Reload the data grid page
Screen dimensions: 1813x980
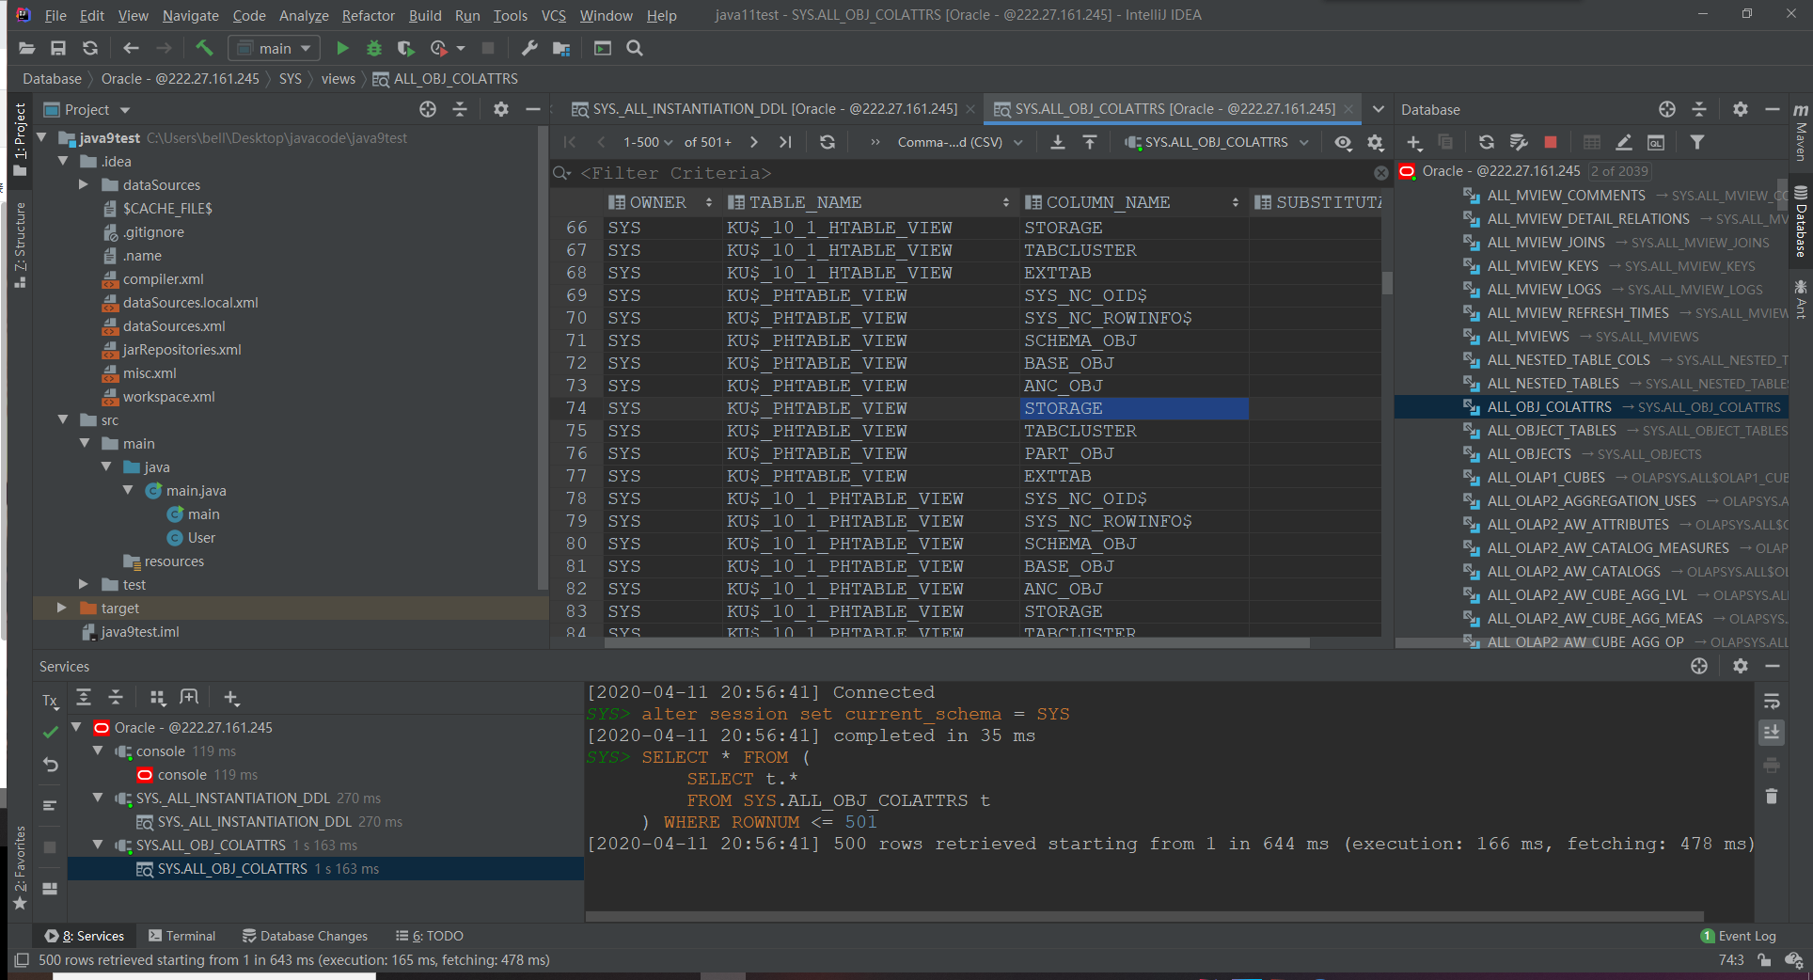click(827, 142)
